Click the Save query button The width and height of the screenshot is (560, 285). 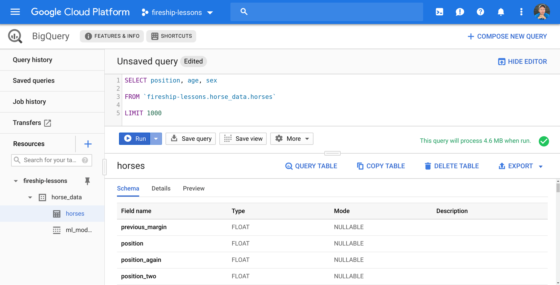pyautogui.click(x=191, y=139)
